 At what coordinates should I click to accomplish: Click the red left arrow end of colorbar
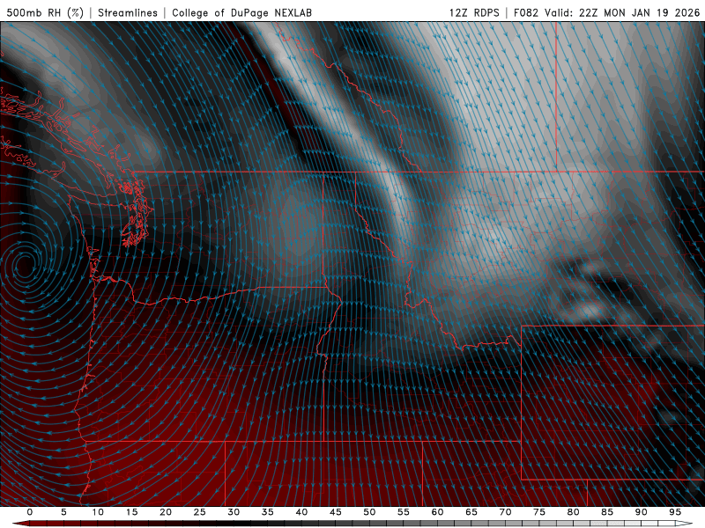(x=20, y=524)
